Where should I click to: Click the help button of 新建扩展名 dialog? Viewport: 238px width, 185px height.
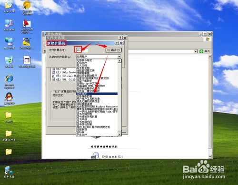tap(117, 43)
